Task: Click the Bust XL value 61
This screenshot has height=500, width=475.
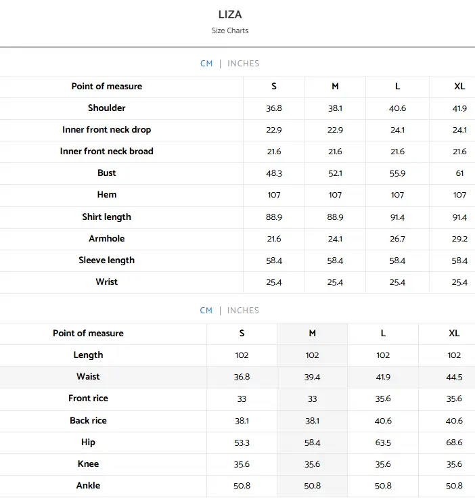Action: 459,173
